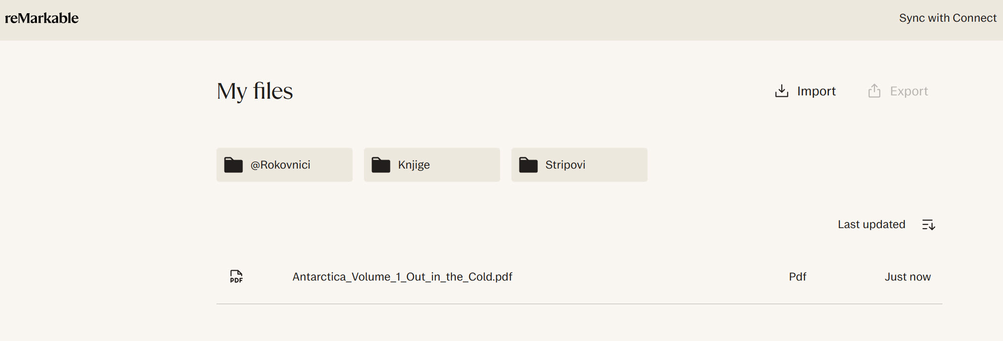Click the PDF file type icon
Viewport: 1003px width, 341px height.
(236, 276)
